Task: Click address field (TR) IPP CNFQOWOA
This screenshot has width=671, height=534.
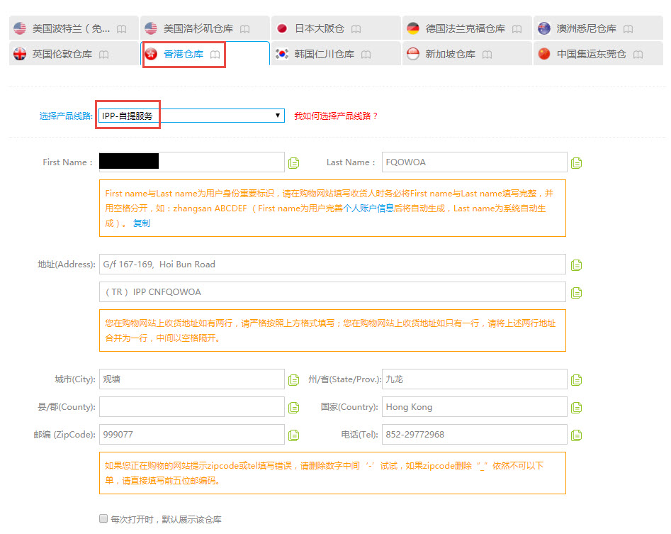Action: click(x=332, y=291)
